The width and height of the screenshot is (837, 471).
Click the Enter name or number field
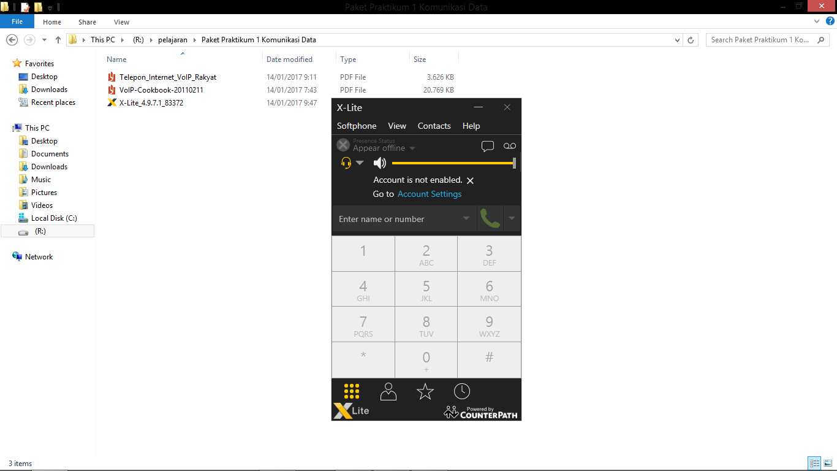coord(398,218)
